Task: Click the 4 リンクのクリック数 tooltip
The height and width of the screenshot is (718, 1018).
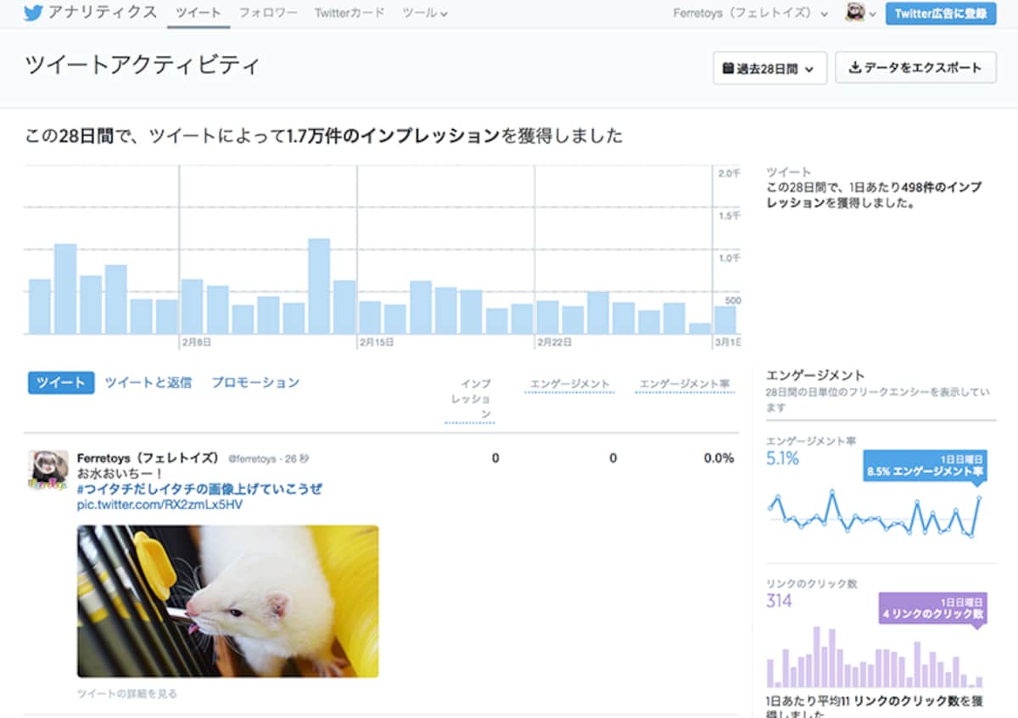Action: click(x=932, y=608)
